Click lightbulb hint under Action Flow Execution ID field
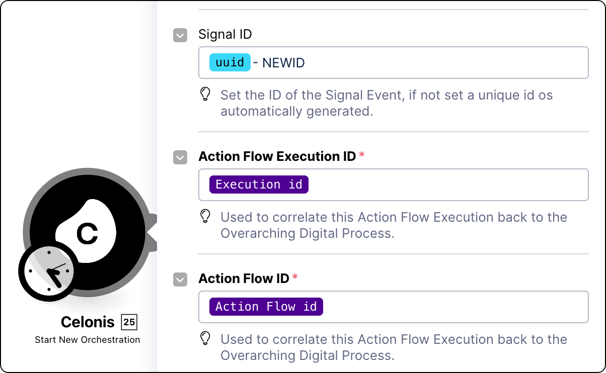Image resolution: width=606 pixels, height=373 pixels. coord(205,217)
